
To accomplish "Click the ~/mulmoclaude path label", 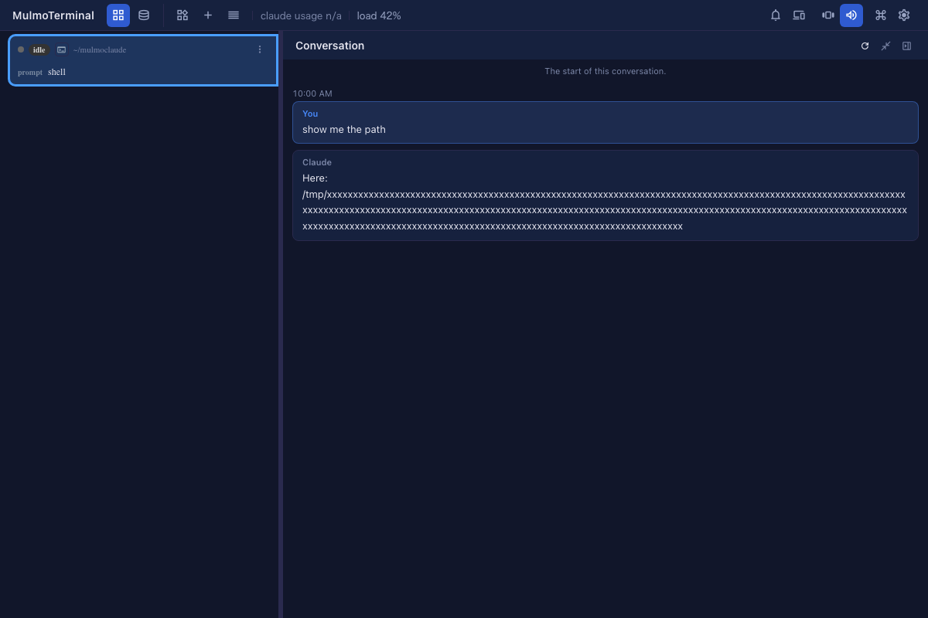I will pos(100,49).
